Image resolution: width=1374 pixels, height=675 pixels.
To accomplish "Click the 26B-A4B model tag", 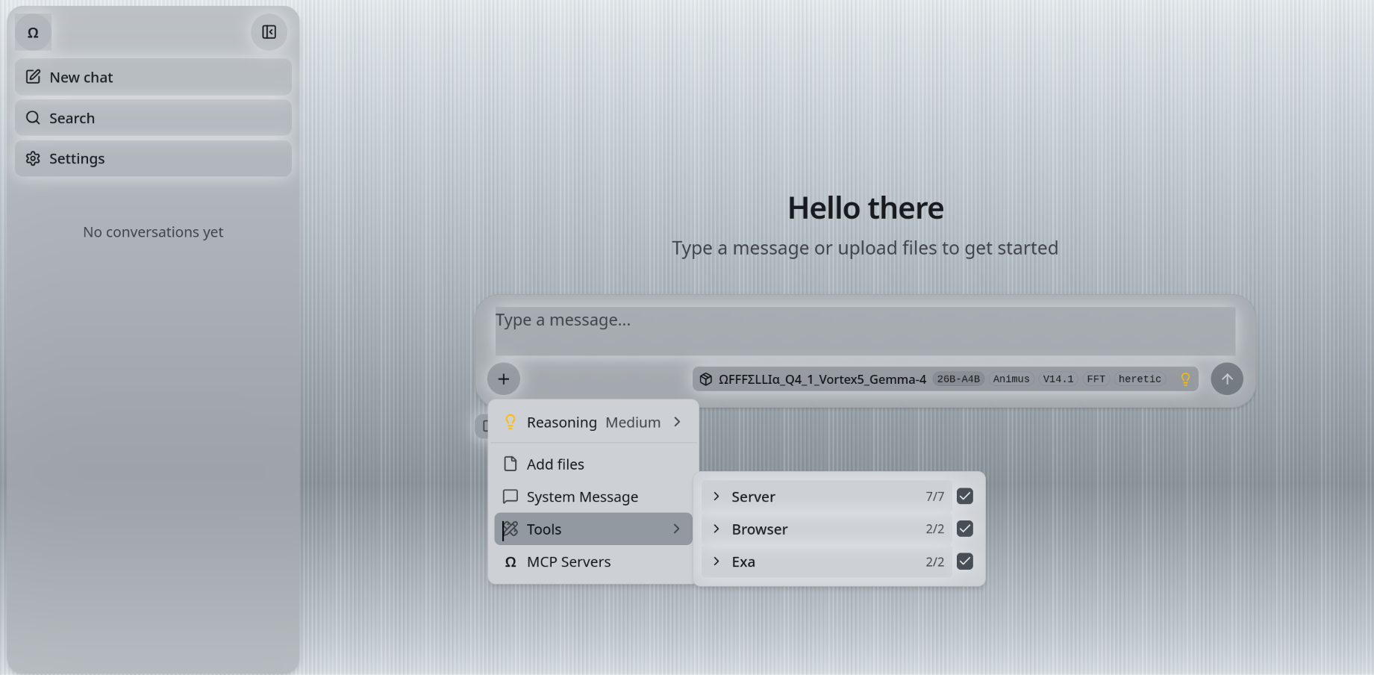I will coord(958,379).
